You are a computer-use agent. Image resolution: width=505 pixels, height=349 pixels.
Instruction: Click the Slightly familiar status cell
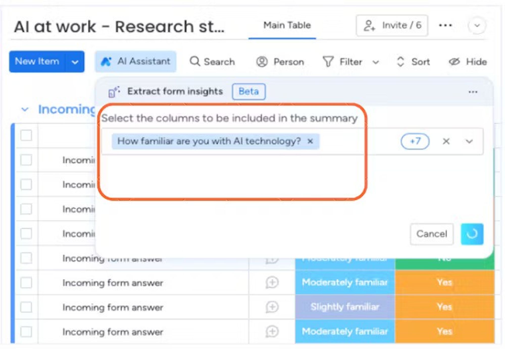pyautogui.click(x=345, y=307)
